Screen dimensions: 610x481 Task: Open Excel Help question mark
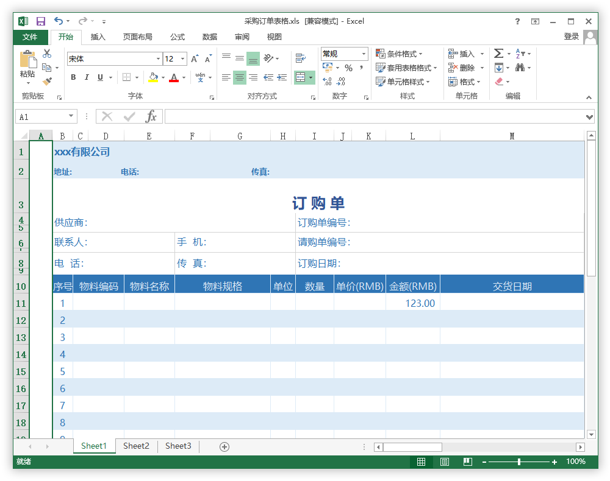tap(517, 21)
